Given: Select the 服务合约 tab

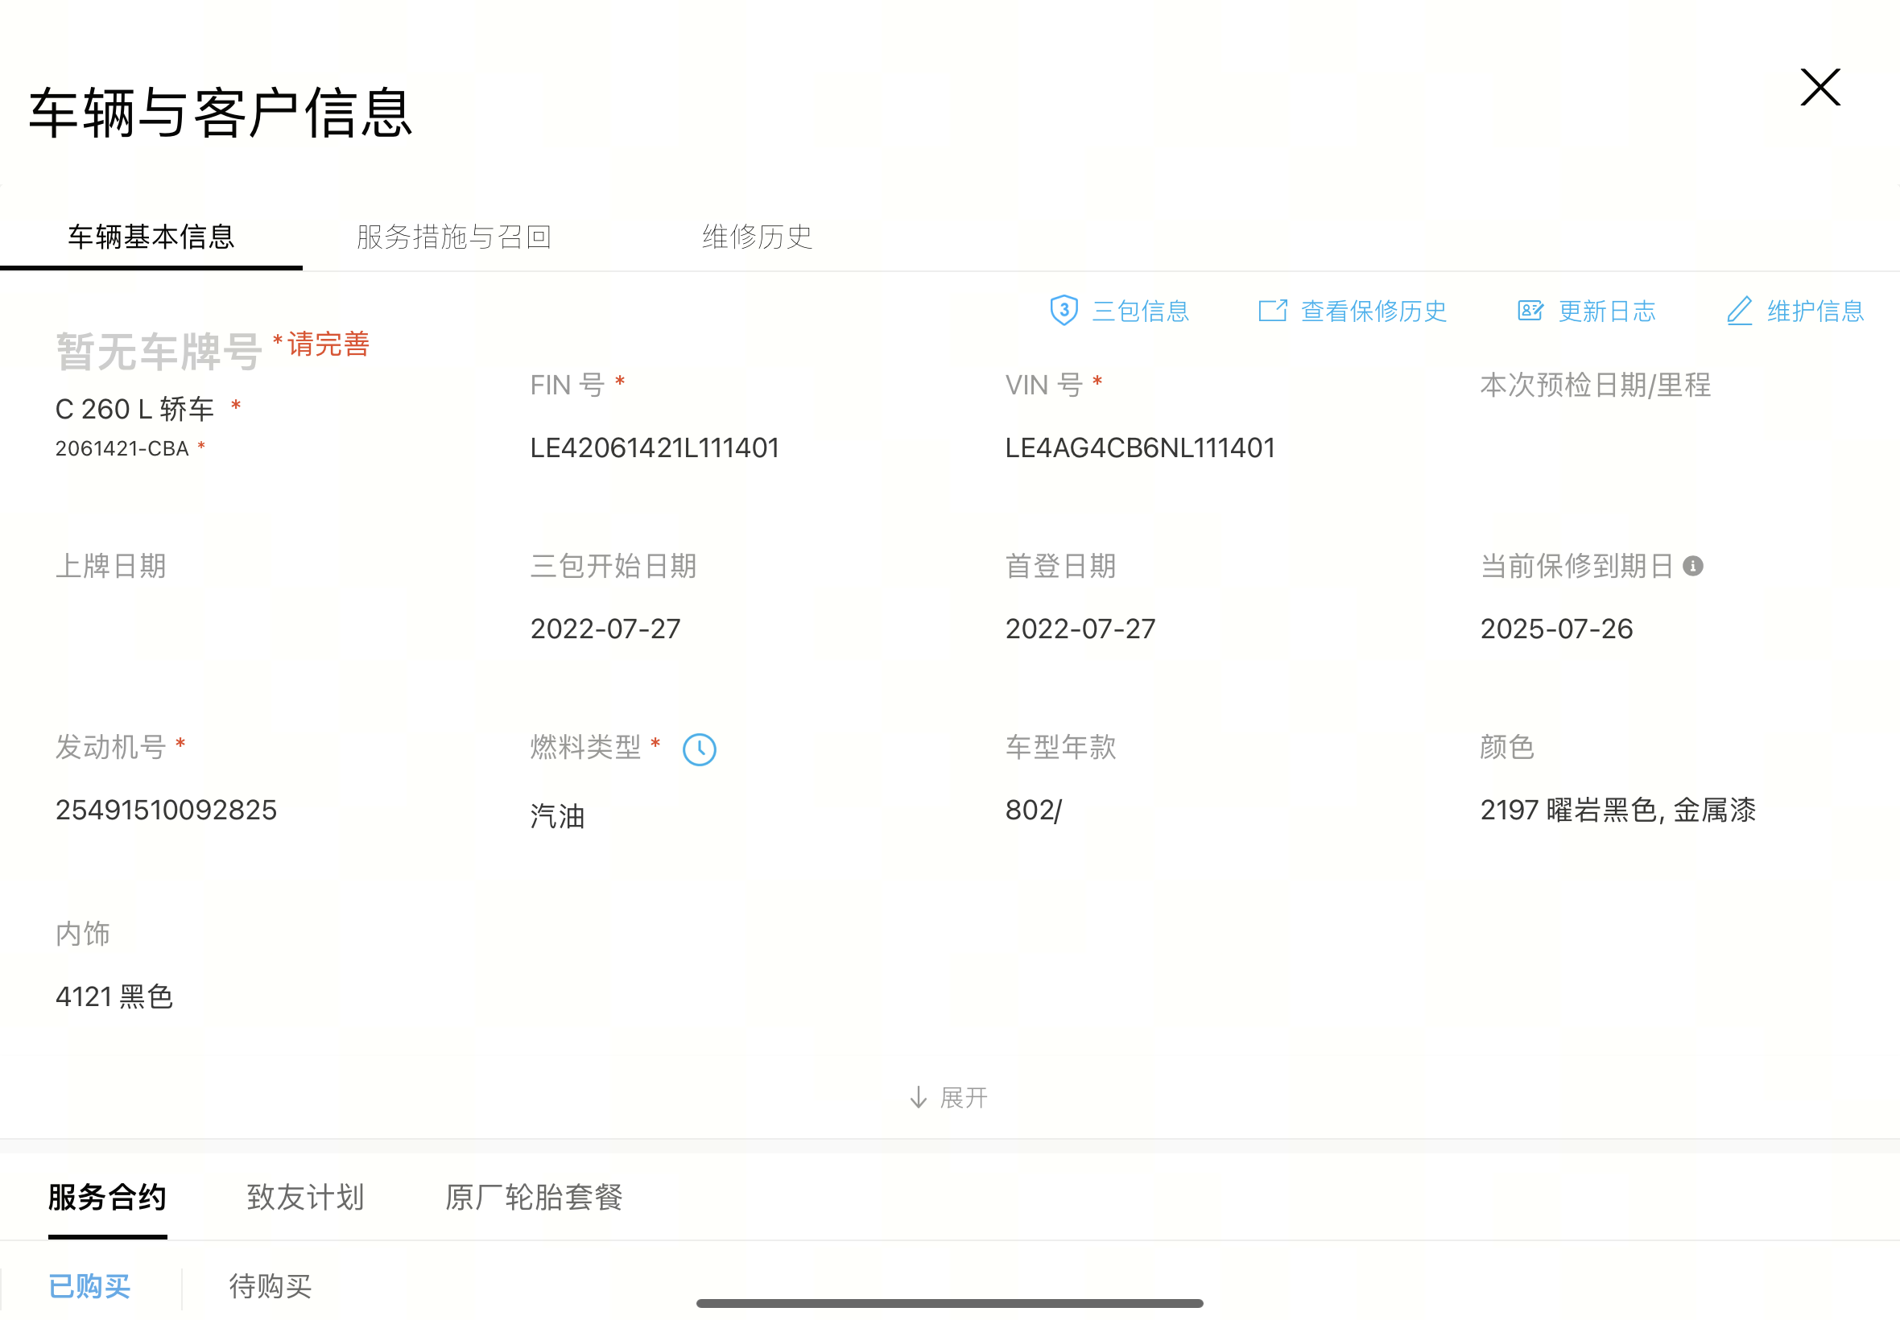Looking at the screenshot, I should coord(108,1197).
